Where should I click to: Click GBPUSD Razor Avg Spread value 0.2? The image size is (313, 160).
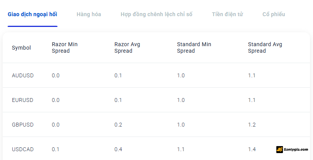pyautogui.click(x=118, y=125)
